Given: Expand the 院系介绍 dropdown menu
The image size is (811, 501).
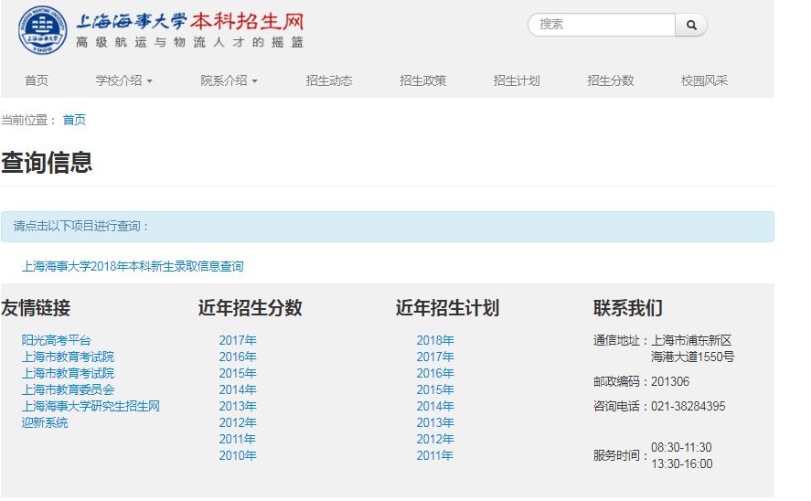Looking at the screenshot, I should 229,80.
